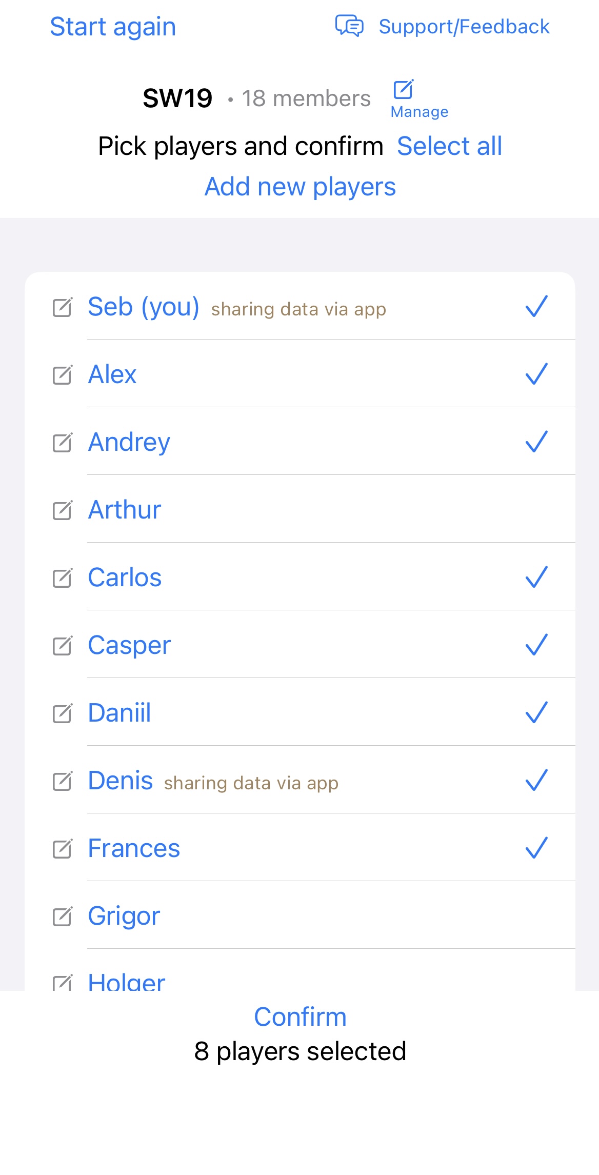Click the Support/Feedback chat bubble icon
Viewport: 599px width, 1175px height.
pyautogui.click(x=349, y=26)
